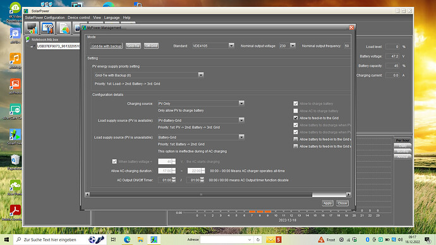This screenshot has width=436, height=245.
Task: Open the report toolbar icon with pie chart
Action: coord(64,28)
